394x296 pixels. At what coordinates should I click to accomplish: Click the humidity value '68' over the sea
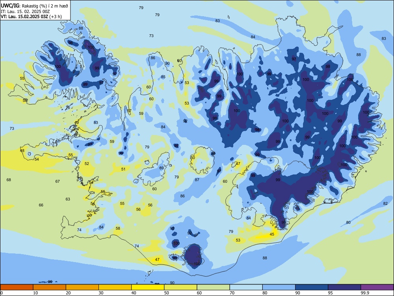9,180
